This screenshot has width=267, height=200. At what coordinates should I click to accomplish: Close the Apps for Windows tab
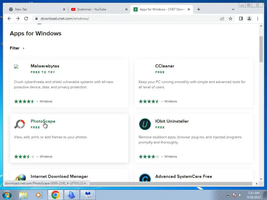pos(189,9)
